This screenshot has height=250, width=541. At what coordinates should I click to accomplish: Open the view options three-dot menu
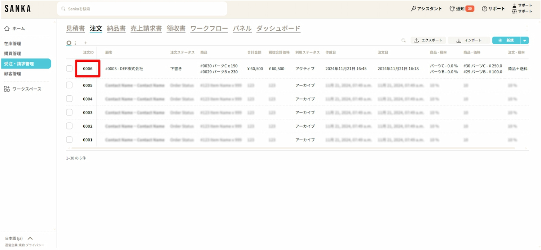tap(75, 43)
